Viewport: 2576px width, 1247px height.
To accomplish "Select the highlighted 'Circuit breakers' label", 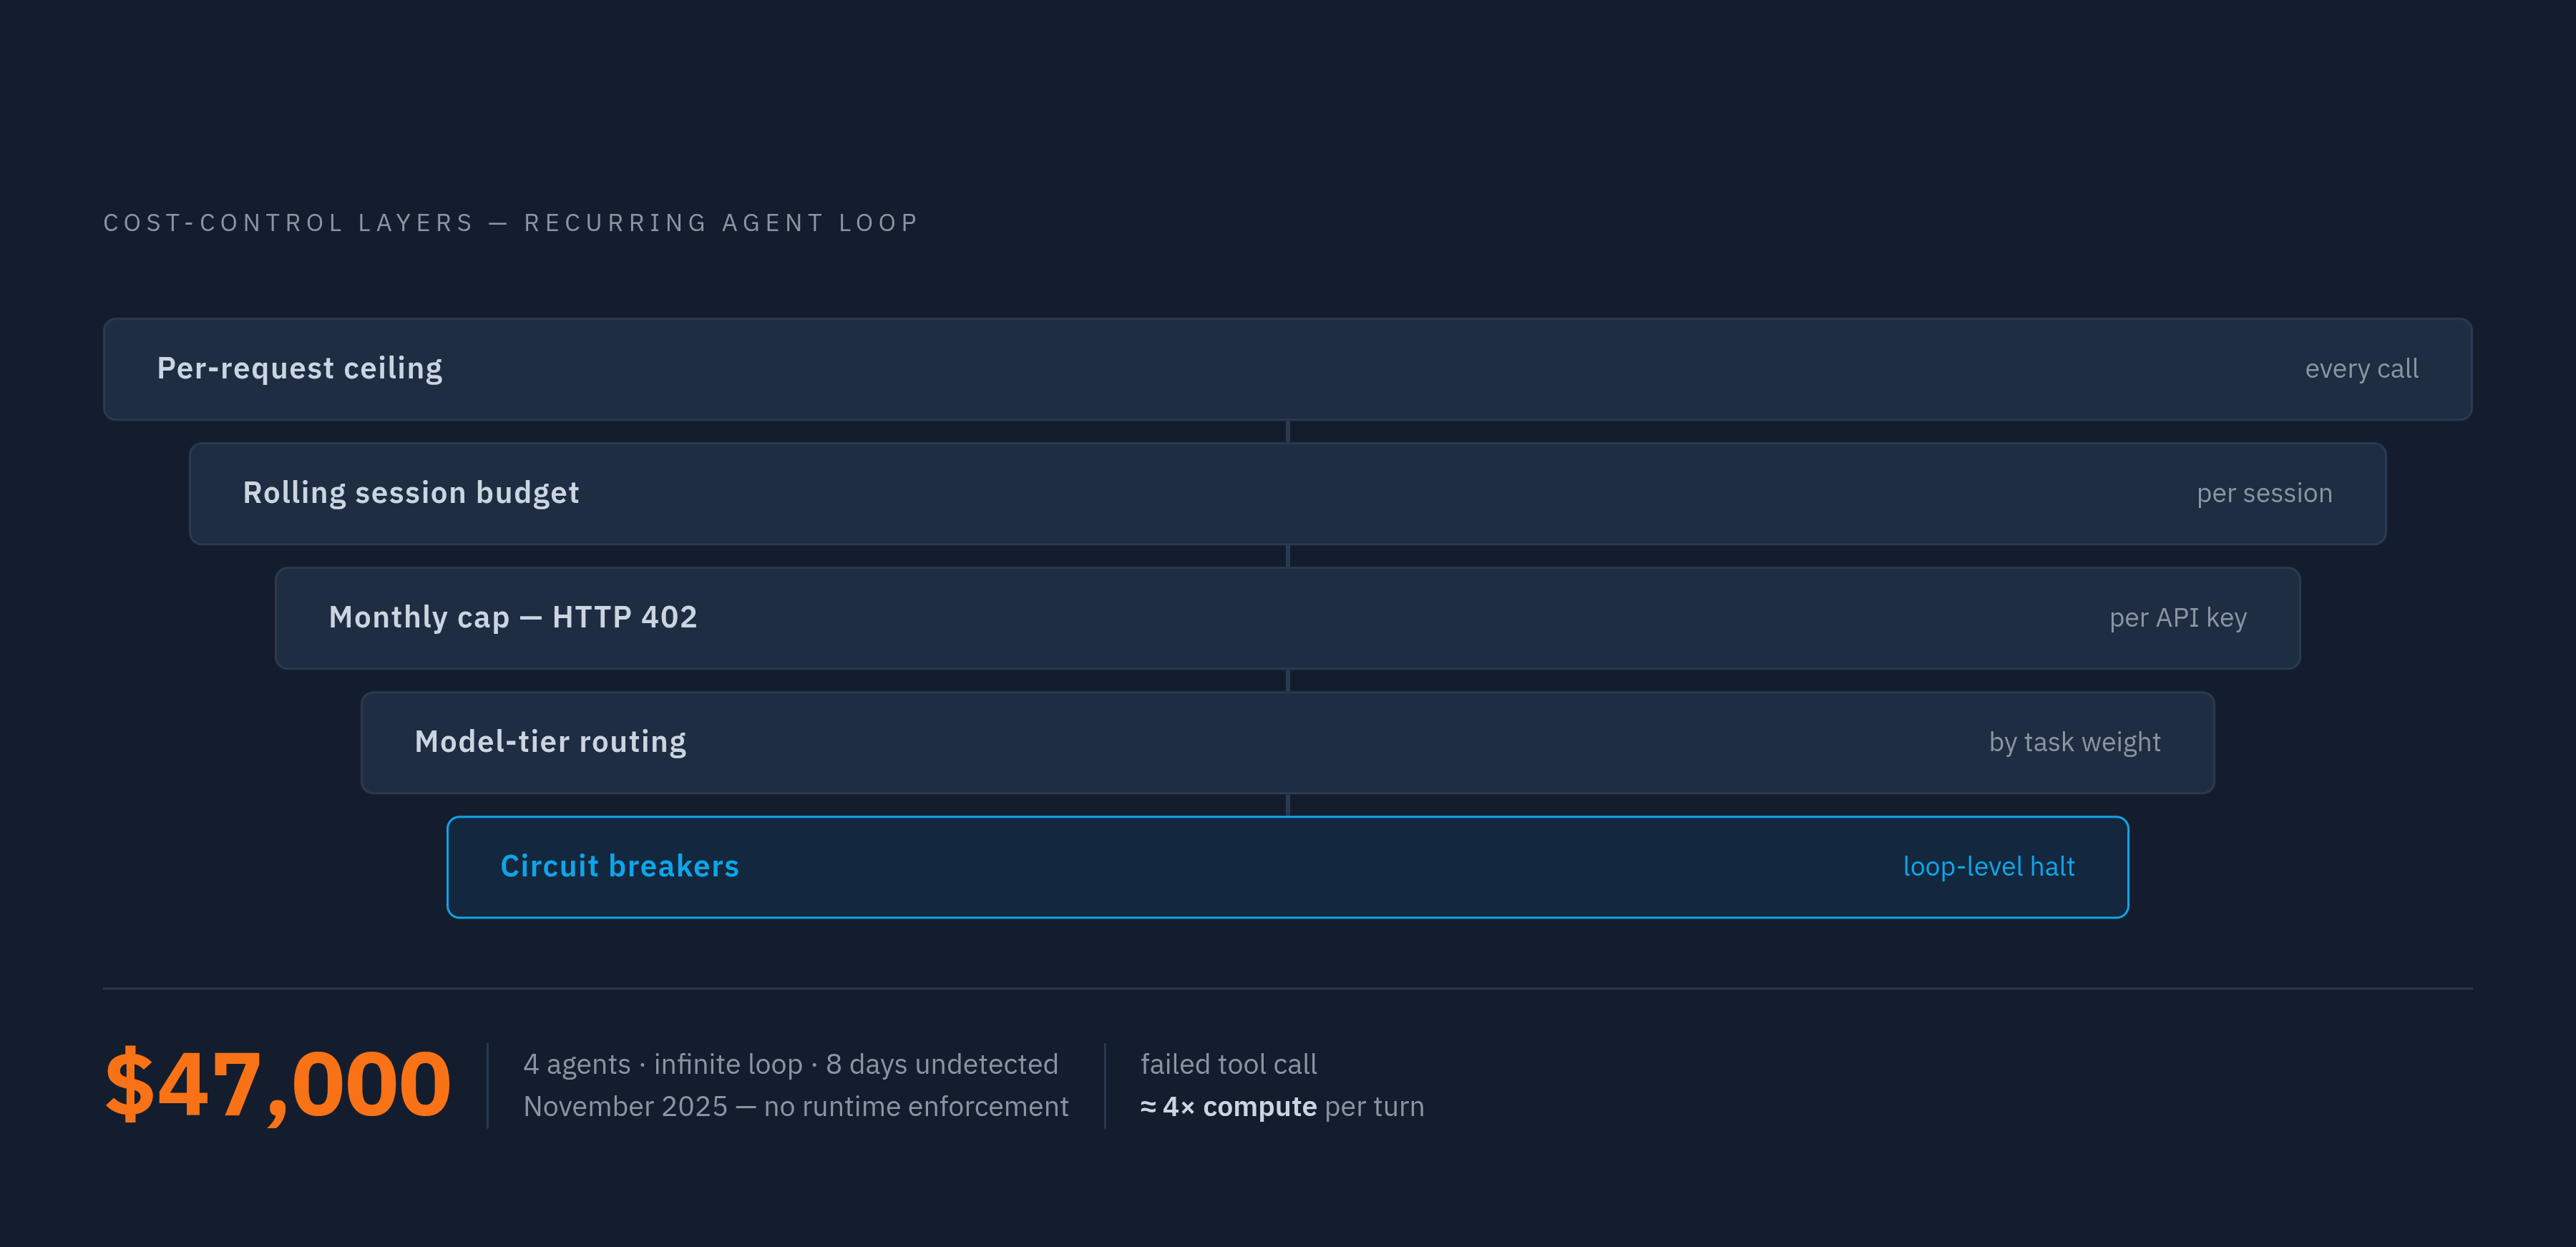I will point(620,866).
